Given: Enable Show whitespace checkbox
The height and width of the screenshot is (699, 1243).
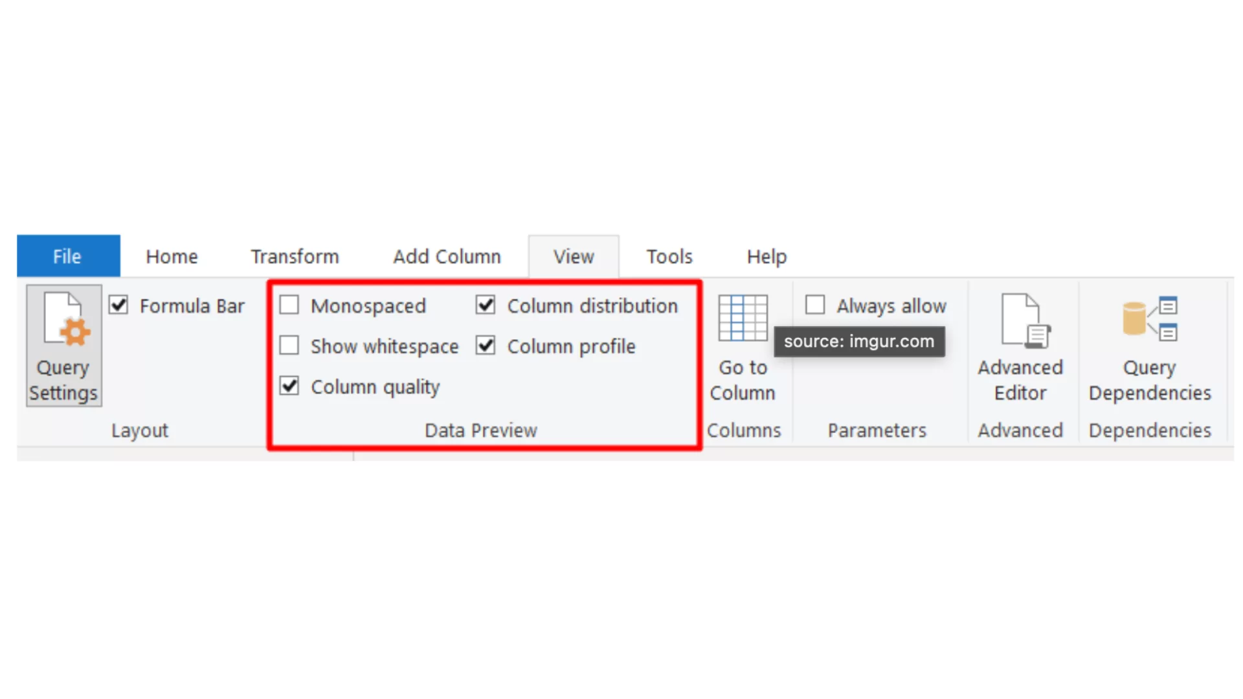Looking at the screenshot, I should tap(289, 346).
